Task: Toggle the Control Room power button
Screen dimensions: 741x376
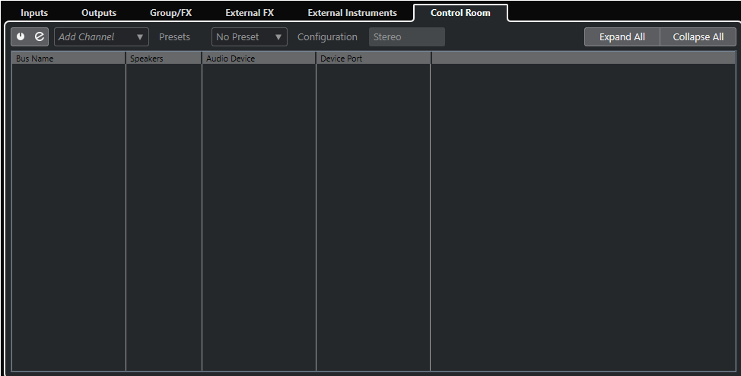Action: point(21,36)
